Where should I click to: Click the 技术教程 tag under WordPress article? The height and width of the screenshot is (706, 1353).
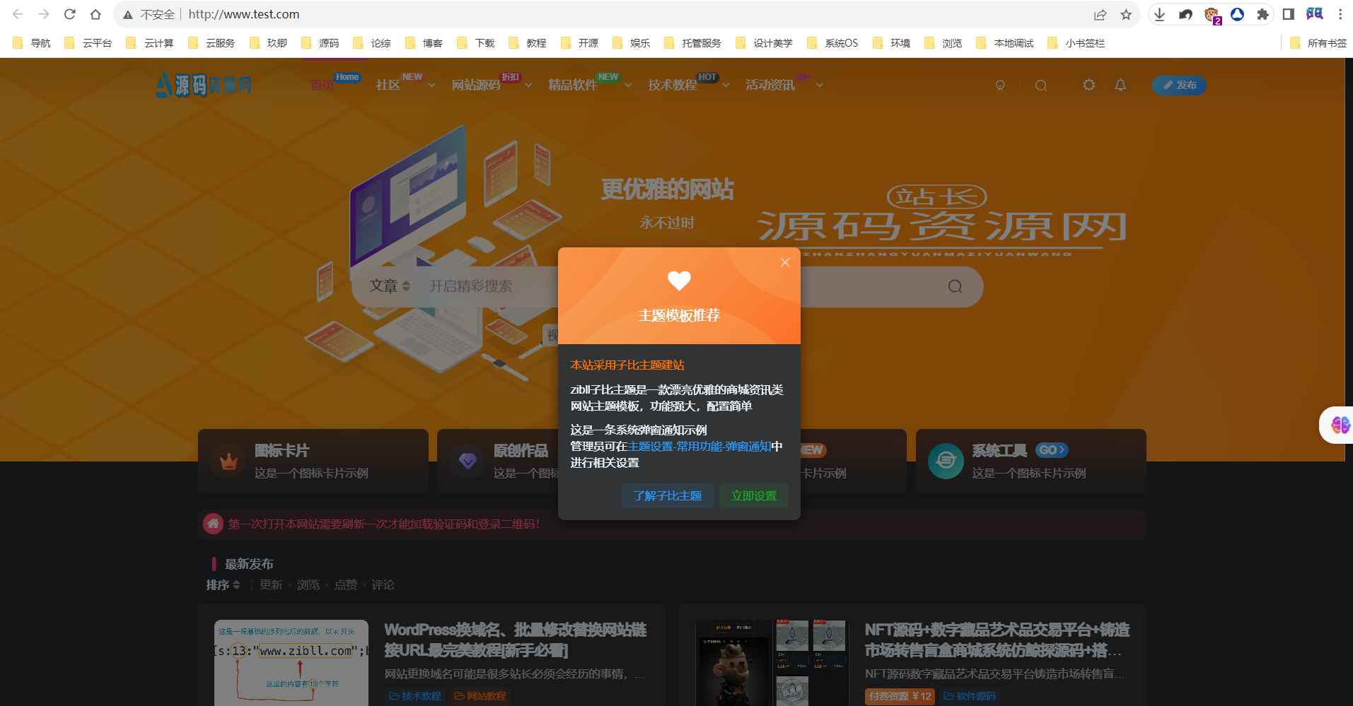[x=415, y=696]
